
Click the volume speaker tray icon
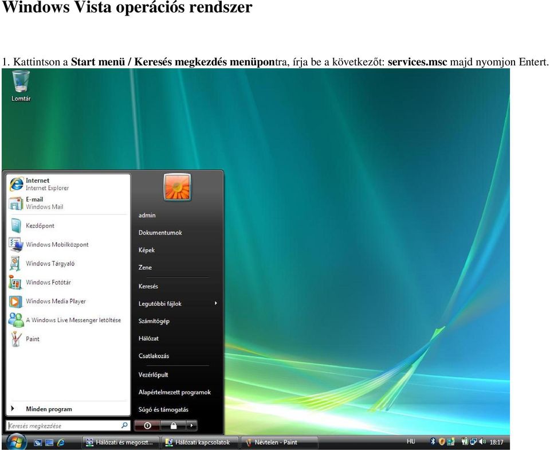[482, 442]
